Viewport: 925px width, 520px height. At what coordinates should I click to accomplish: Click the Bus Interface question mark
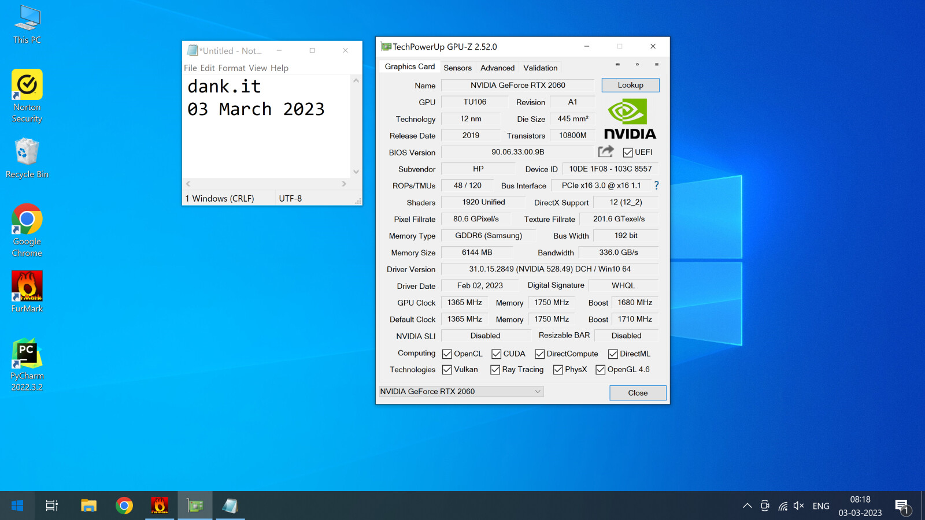(x=656, y=185)
